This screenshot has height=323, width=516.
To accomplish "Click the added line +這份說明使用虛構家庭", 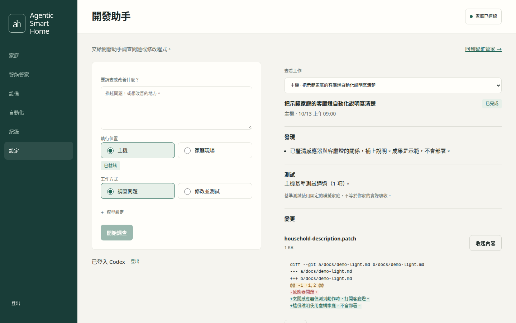I will click(326, 306).
